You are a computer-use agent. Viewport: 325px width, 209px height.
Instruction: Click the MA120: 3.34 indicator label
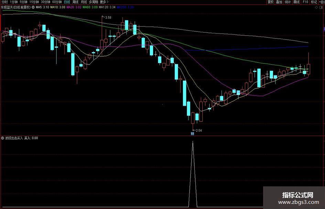pos(107,7)
